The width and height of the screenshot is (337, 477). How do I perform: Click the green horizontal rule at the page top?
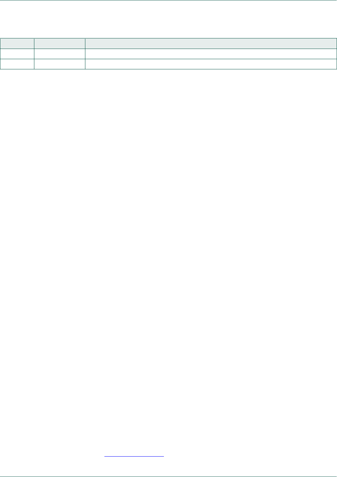(168, 0)
